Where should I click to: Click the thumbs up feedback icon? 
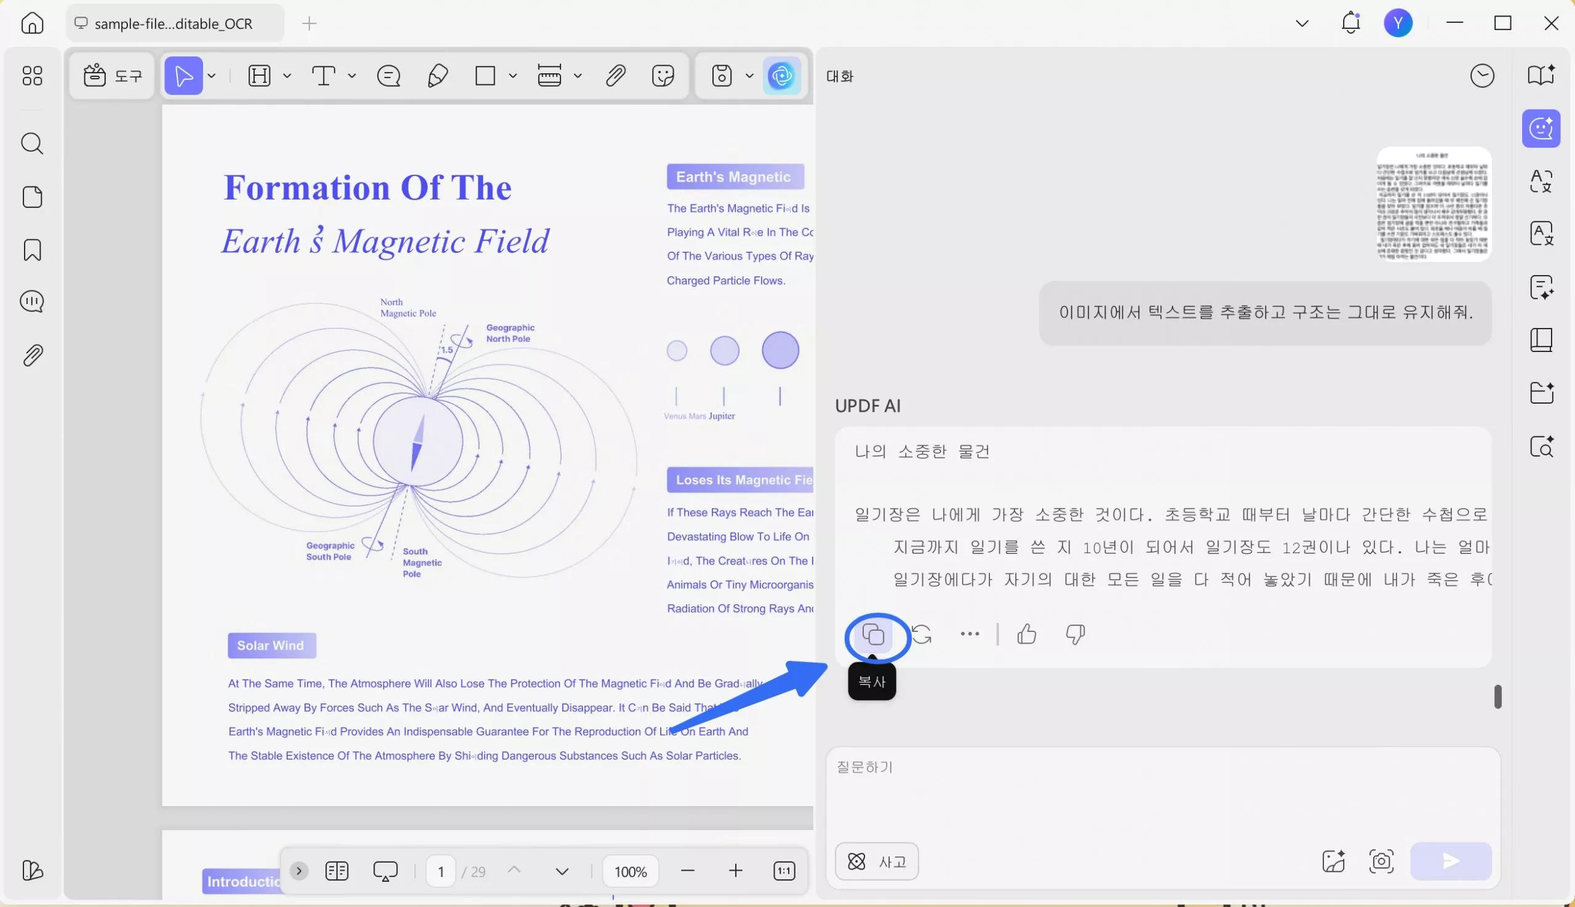coord(1026,635)
